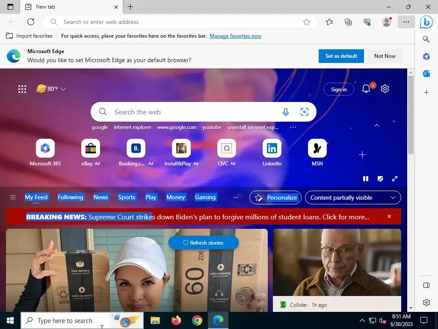Switch to the Sports tab
The image size is (438, 329).
(127, 197)
